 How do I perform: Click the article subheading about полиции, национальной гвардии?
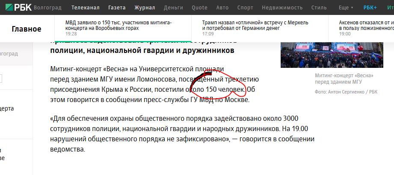[142, 50]
